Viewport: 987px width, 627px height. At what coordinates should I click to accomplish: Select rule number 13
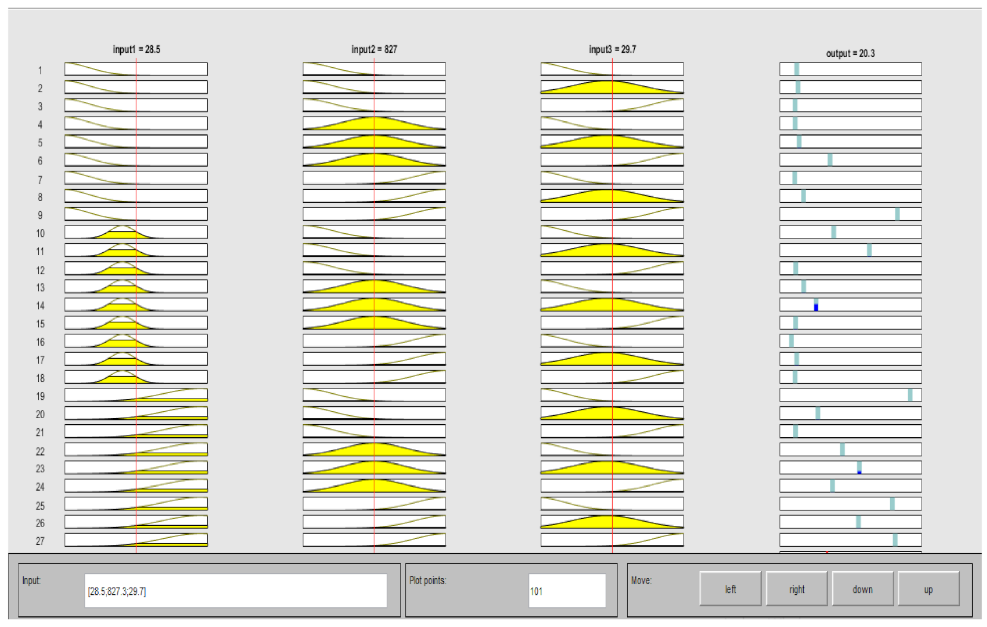point(40,287)
